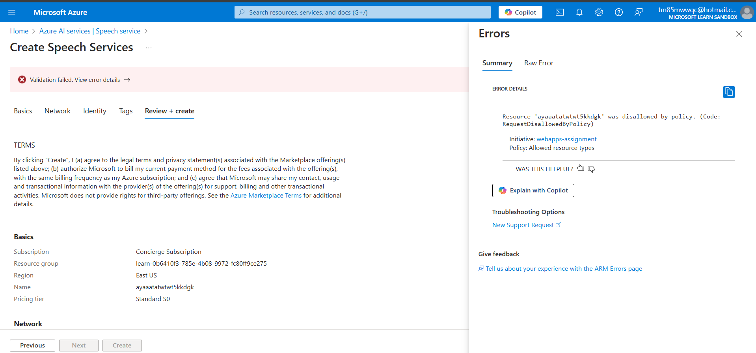Screen dimensions: 756x353
Task: Give thumbs up for helpful error
Action: [x=581, y=168]
